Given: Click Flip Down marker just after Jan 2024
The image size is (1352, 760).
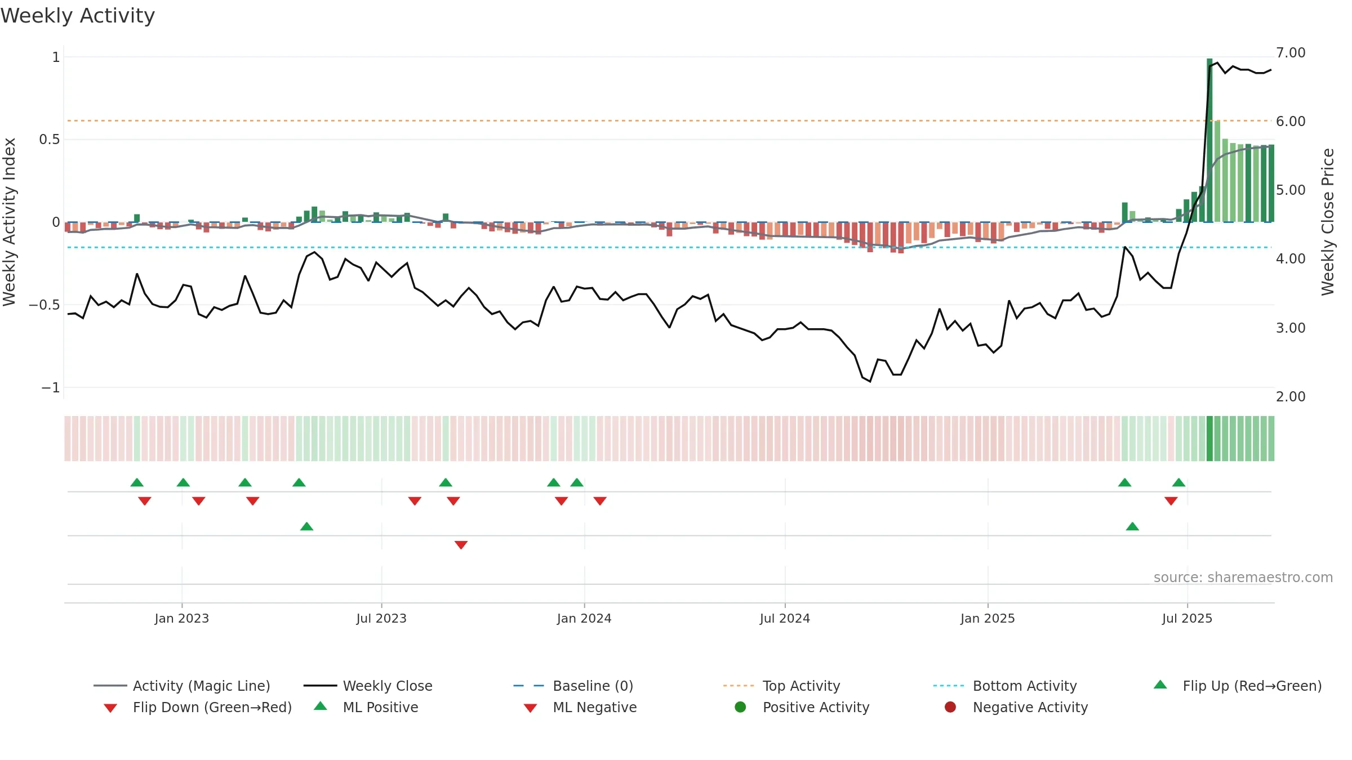Looking at the screenshot, I should (x=600, y=501).
